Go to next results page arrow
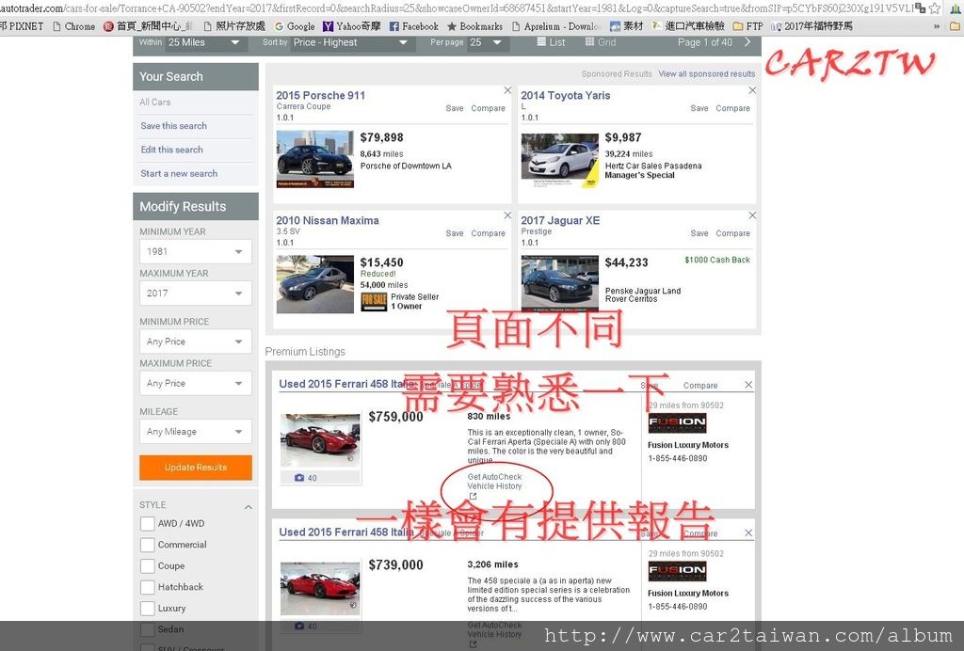Screen dimensions: 964x651 pos(747,41)
